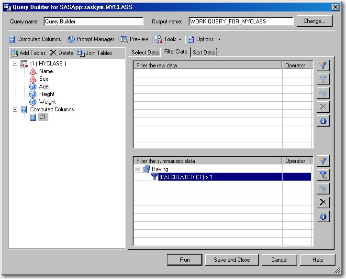Image resolution: width=346 pixels, height=279 pixels.
Task: Open the Tools dropdown menu
Action: click(x=168, y=39)
